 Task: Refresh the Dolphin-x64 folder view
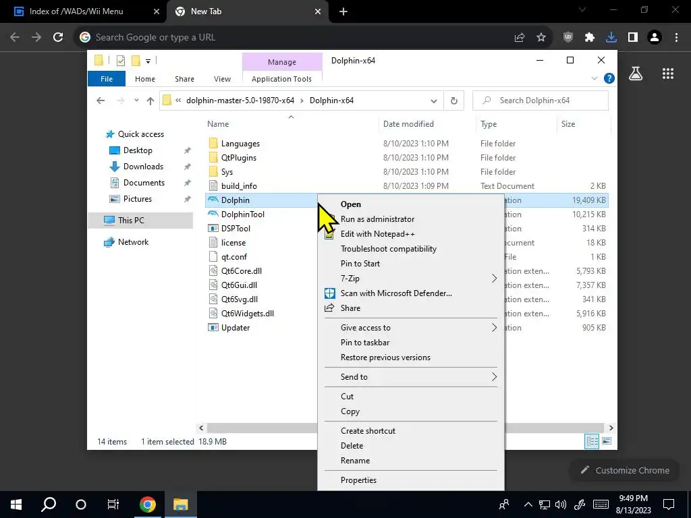[x=454, y=100]
